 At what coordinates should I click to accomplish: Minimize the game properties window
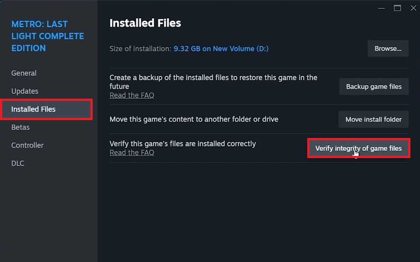[381, 8]
